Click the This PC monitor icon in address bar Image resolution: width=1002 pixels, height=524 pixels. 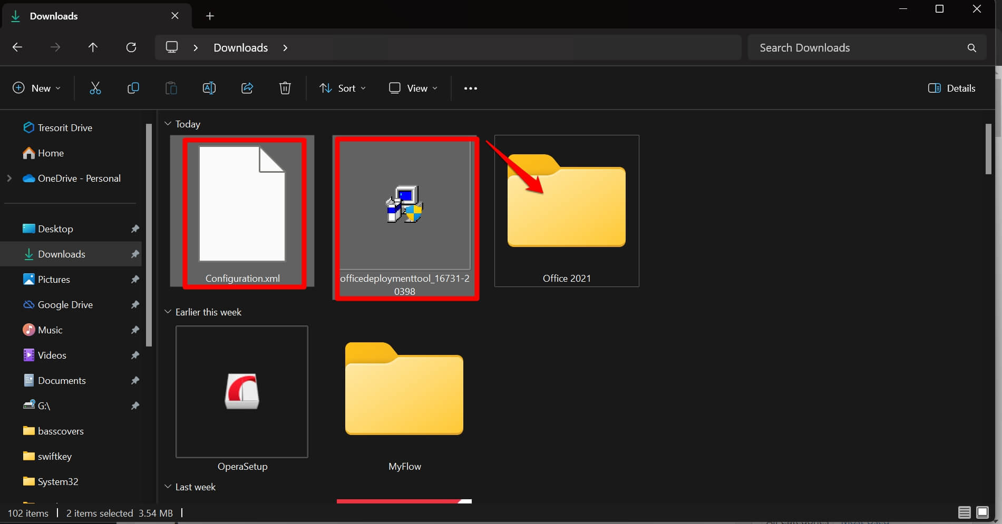coord(172,47)
